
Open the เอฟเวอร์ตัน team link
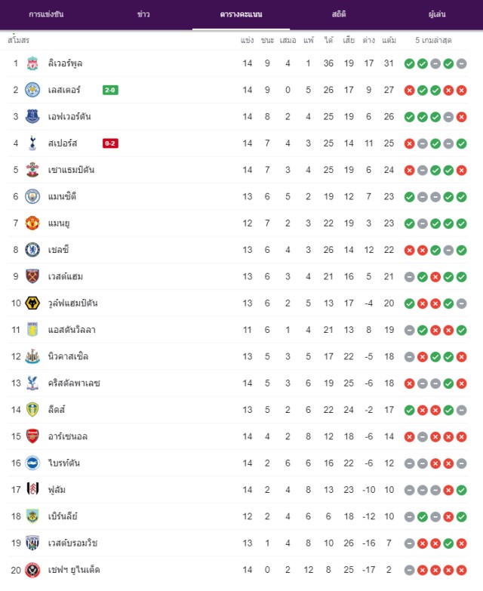pyautogui.click(x=69, y=117)
